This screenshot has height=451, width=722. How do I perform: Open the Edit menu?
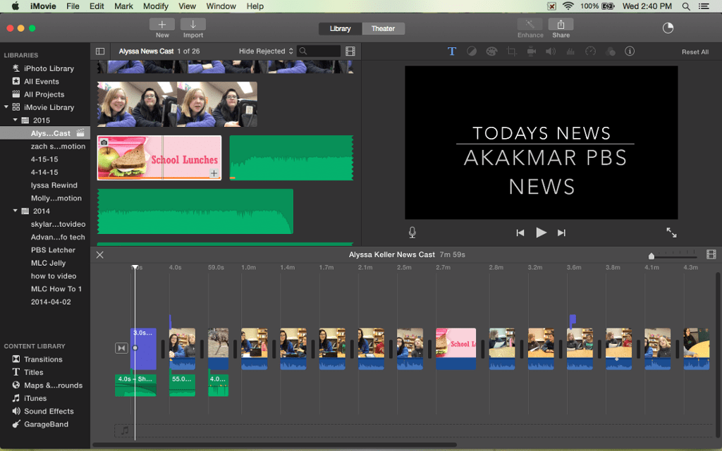pyautogui.click(x=97, y=6)
